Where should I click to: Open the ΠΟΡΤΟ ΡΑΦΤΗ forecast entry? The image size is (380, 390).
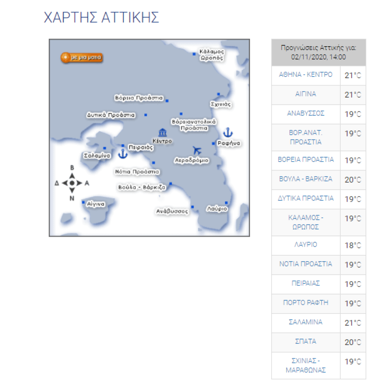coord(305,303)
